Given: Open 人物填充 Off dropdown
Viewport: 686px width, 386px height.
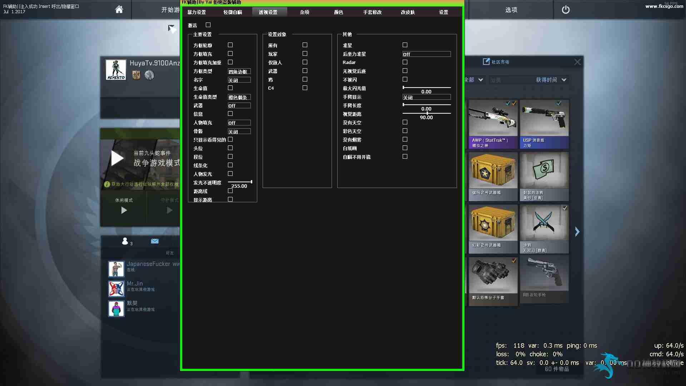Looking at the screenshot, I should tap(239, 123).
